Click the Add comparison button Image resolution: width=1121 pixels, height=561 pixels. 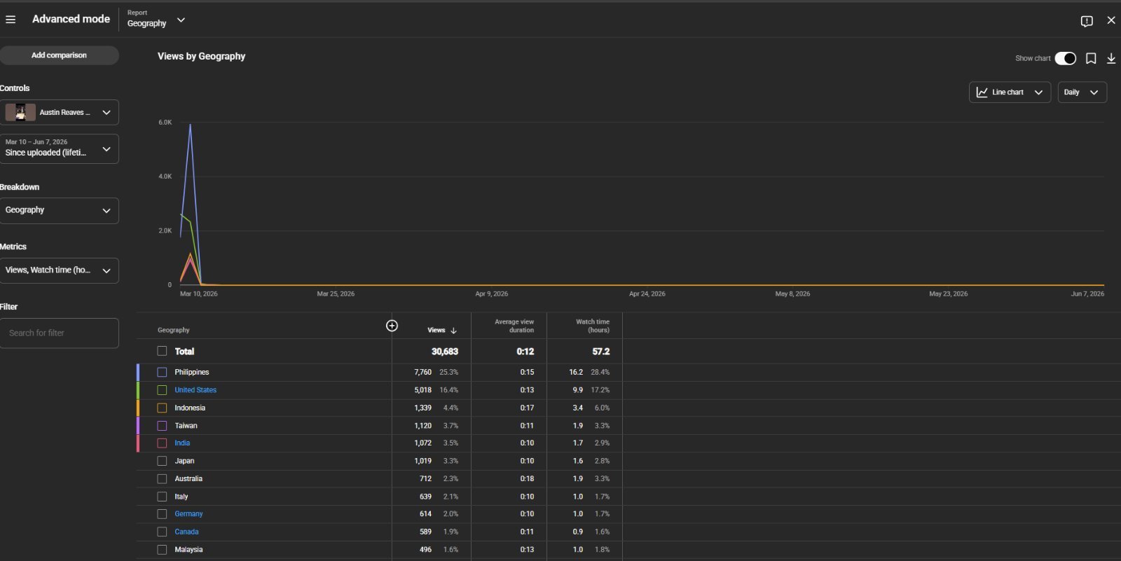pyautogui.click(x=59, y=55)
